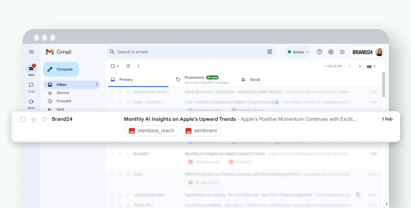Show the side panel chevron button
This screenshot has width=411, height=208.
pos(386,204)
